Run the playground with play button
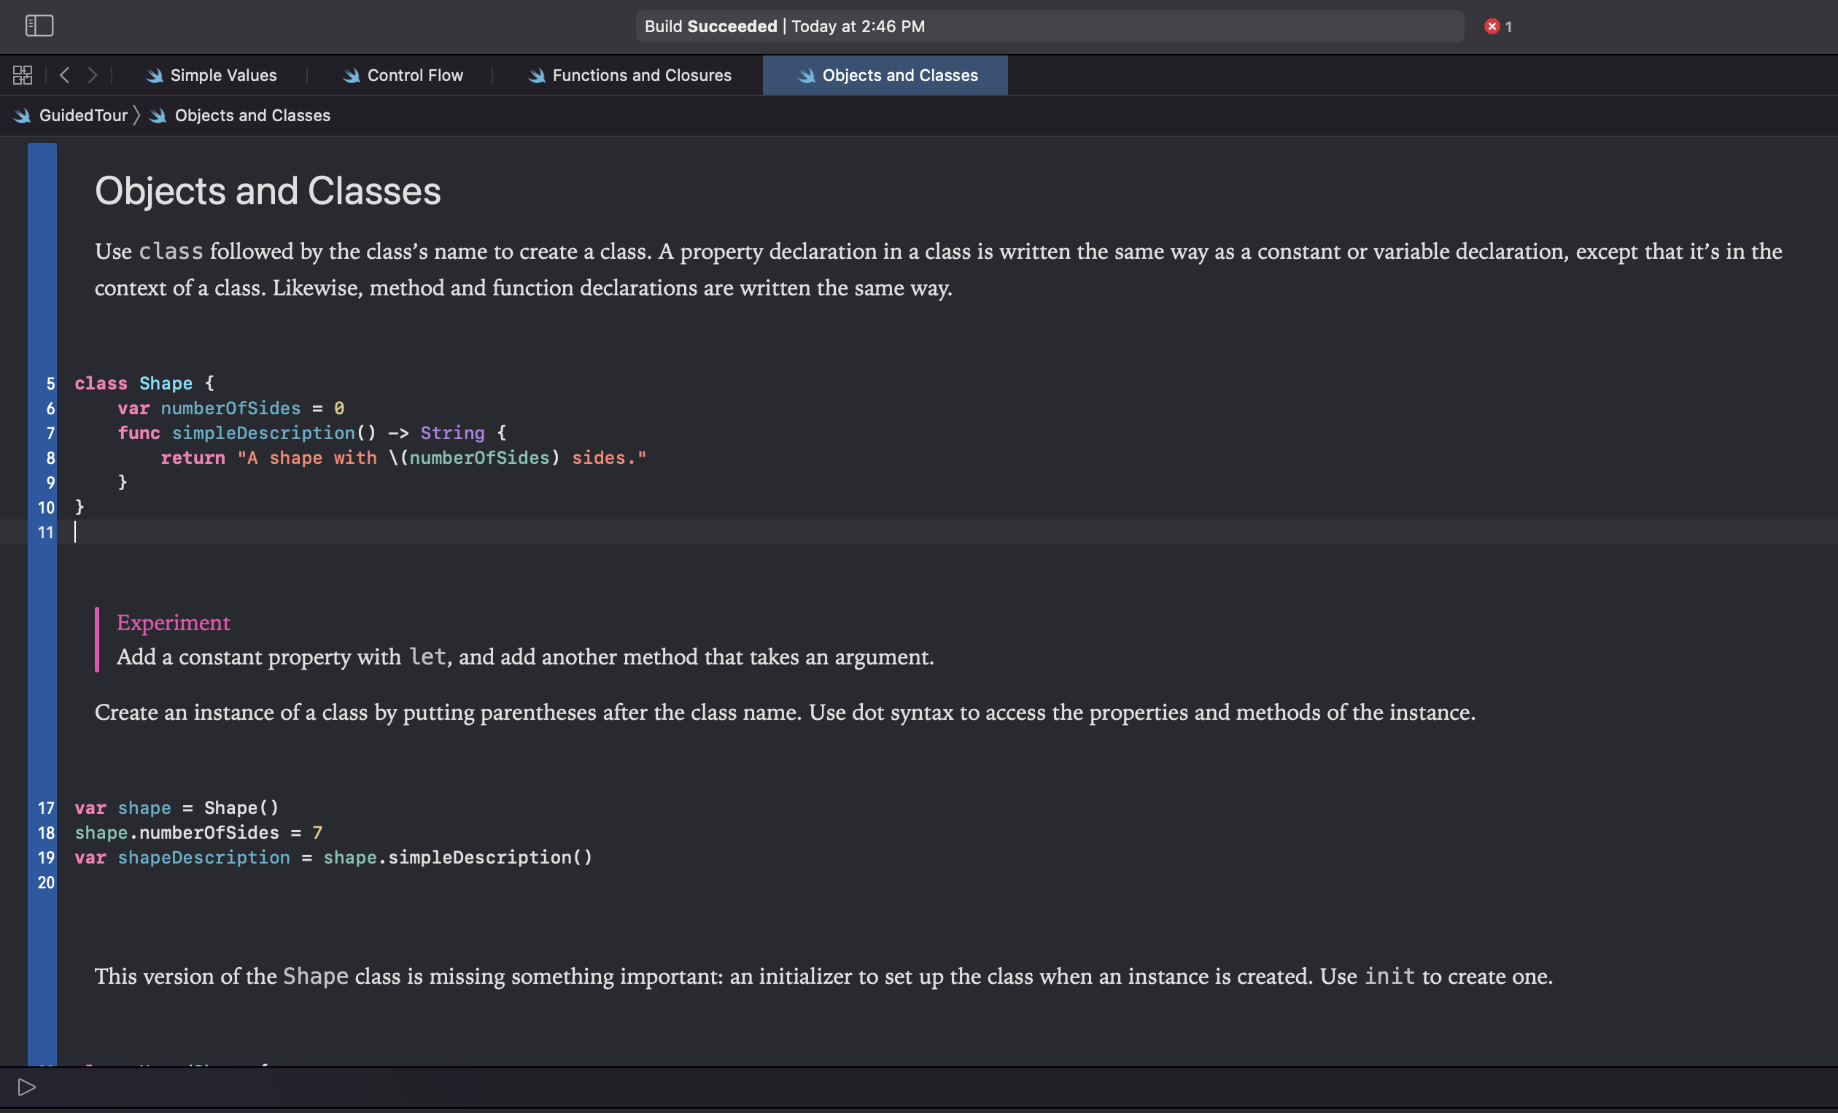 (27, 1087)
